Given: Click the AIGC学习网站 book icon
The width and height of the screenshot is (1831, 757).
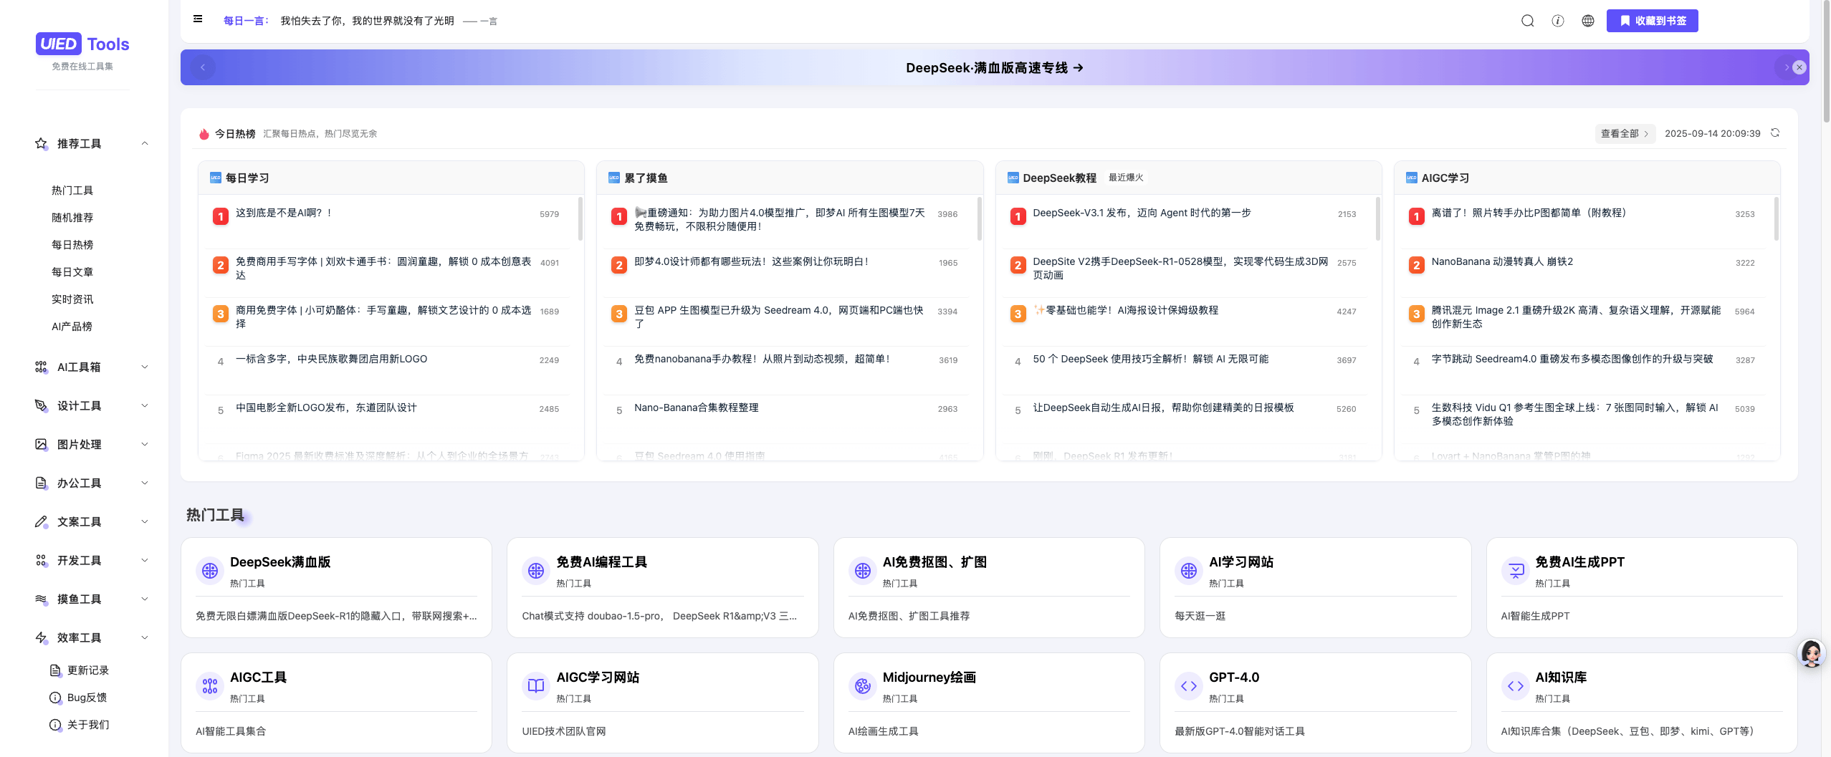Looking at the screenshot, I should tap(536, 686).
